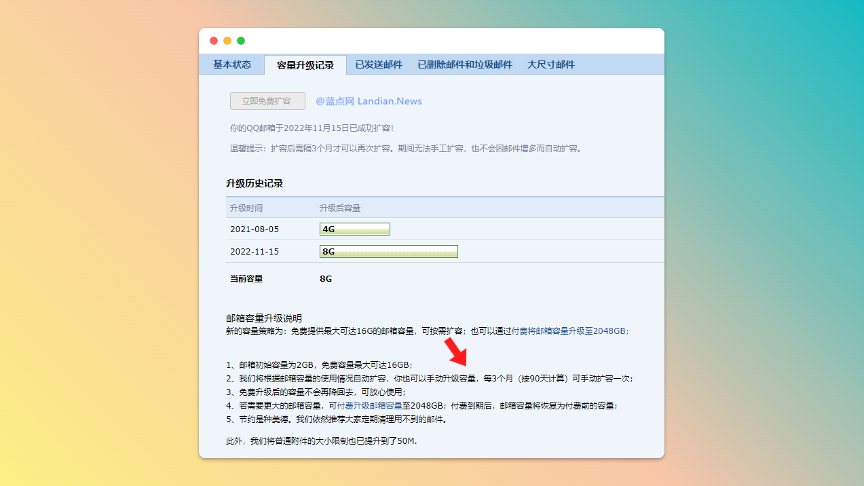Viewport: 864px width, 486px height.
Task: Click the yellow minimize window button
Action: 227,41
